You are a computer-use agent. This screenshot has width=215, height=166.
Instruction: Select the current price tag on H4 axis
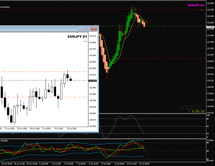210,27
